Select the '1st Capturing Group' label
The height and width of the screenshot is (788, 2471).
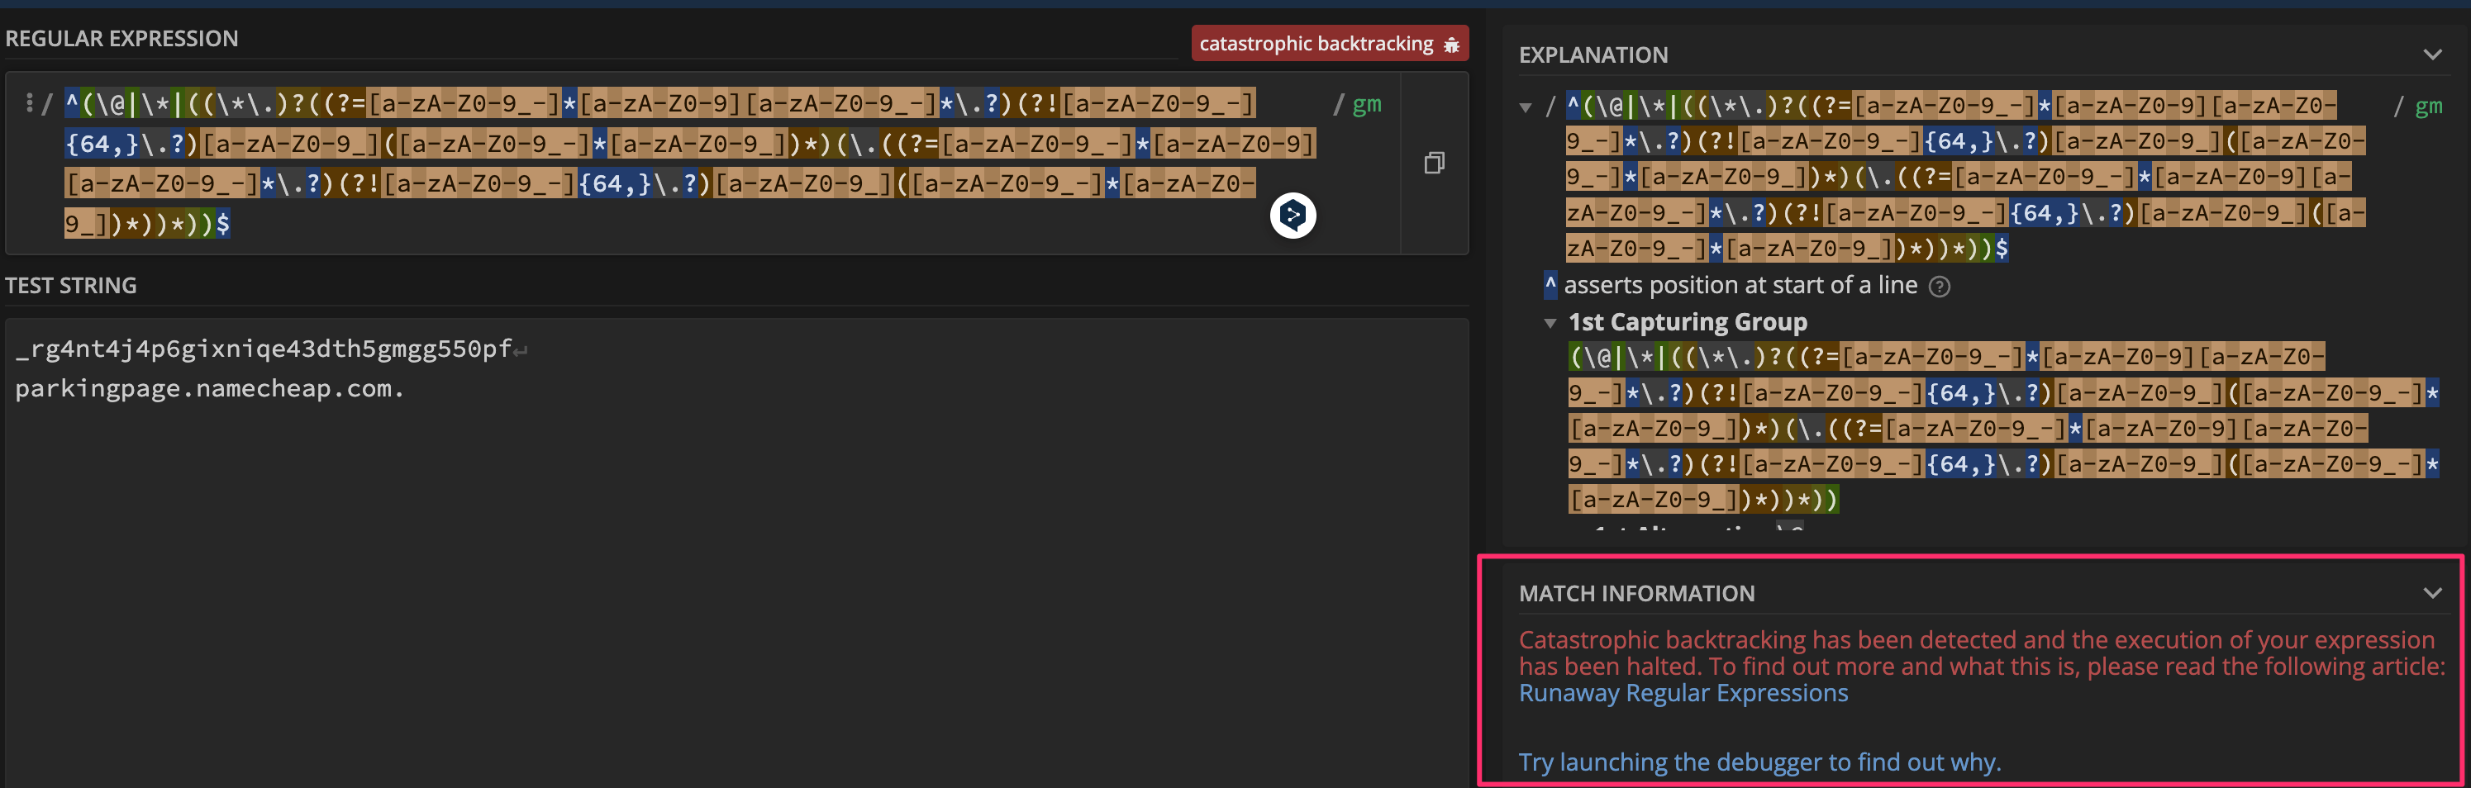click(x=1688, y=322)
